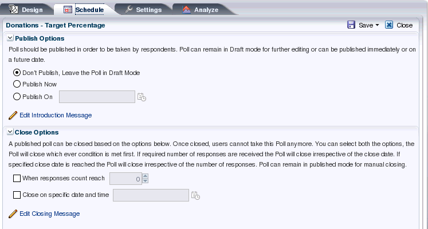Click the Close label
Image resolution: width=428 pixels, height=229 pixels.
[405, 25]
